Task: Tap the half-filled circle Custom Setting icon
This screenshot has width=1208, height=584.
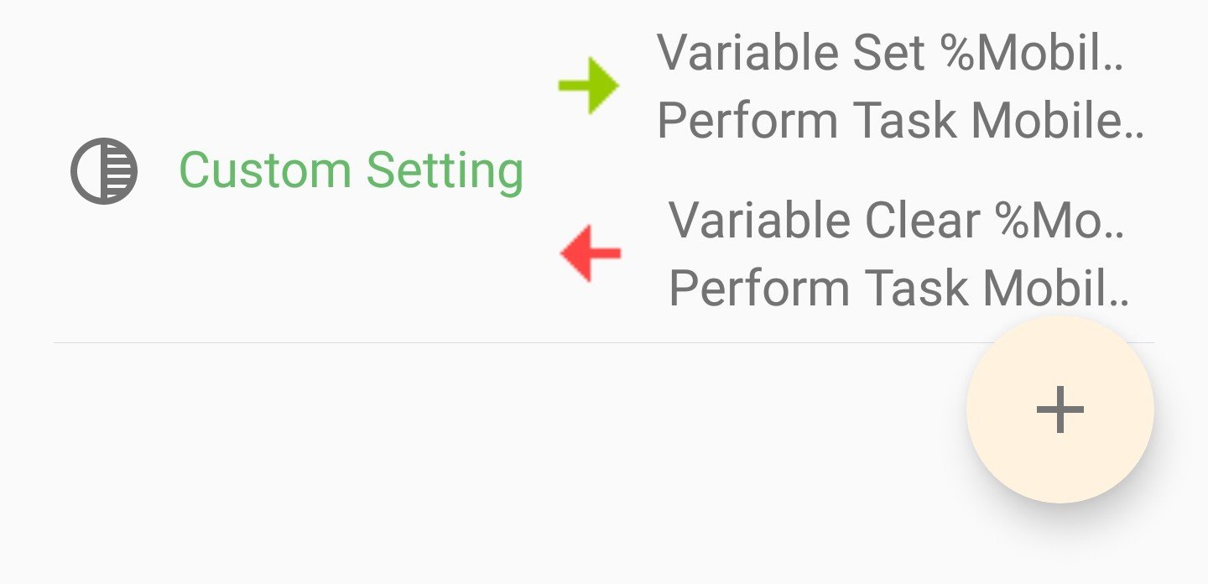Action: 103,171
